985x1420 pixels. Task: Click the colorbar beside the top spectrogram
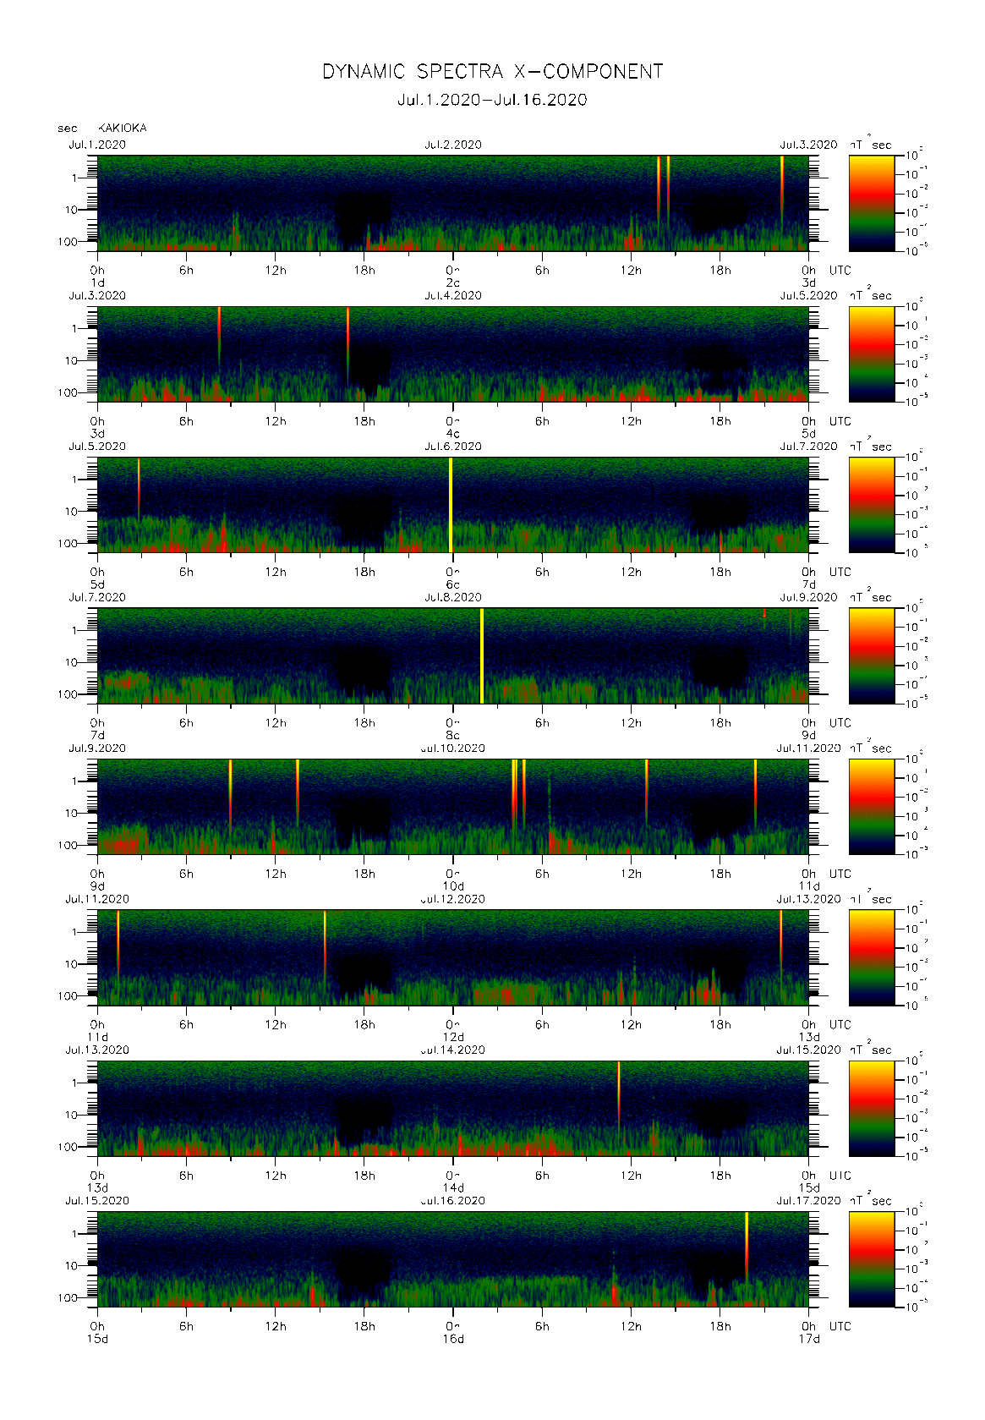[871, 203]
